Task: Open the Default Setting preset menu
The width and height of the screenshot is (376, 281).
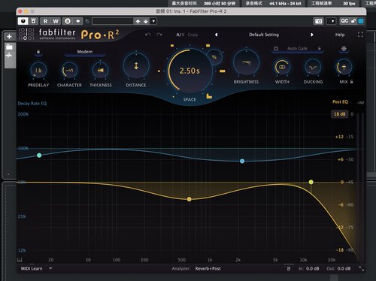Action: [x=264, y=35]
